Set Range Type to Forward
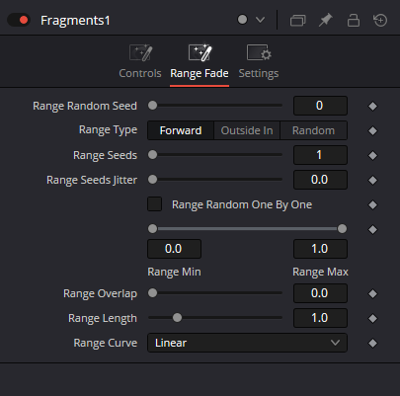 point(181,130)
